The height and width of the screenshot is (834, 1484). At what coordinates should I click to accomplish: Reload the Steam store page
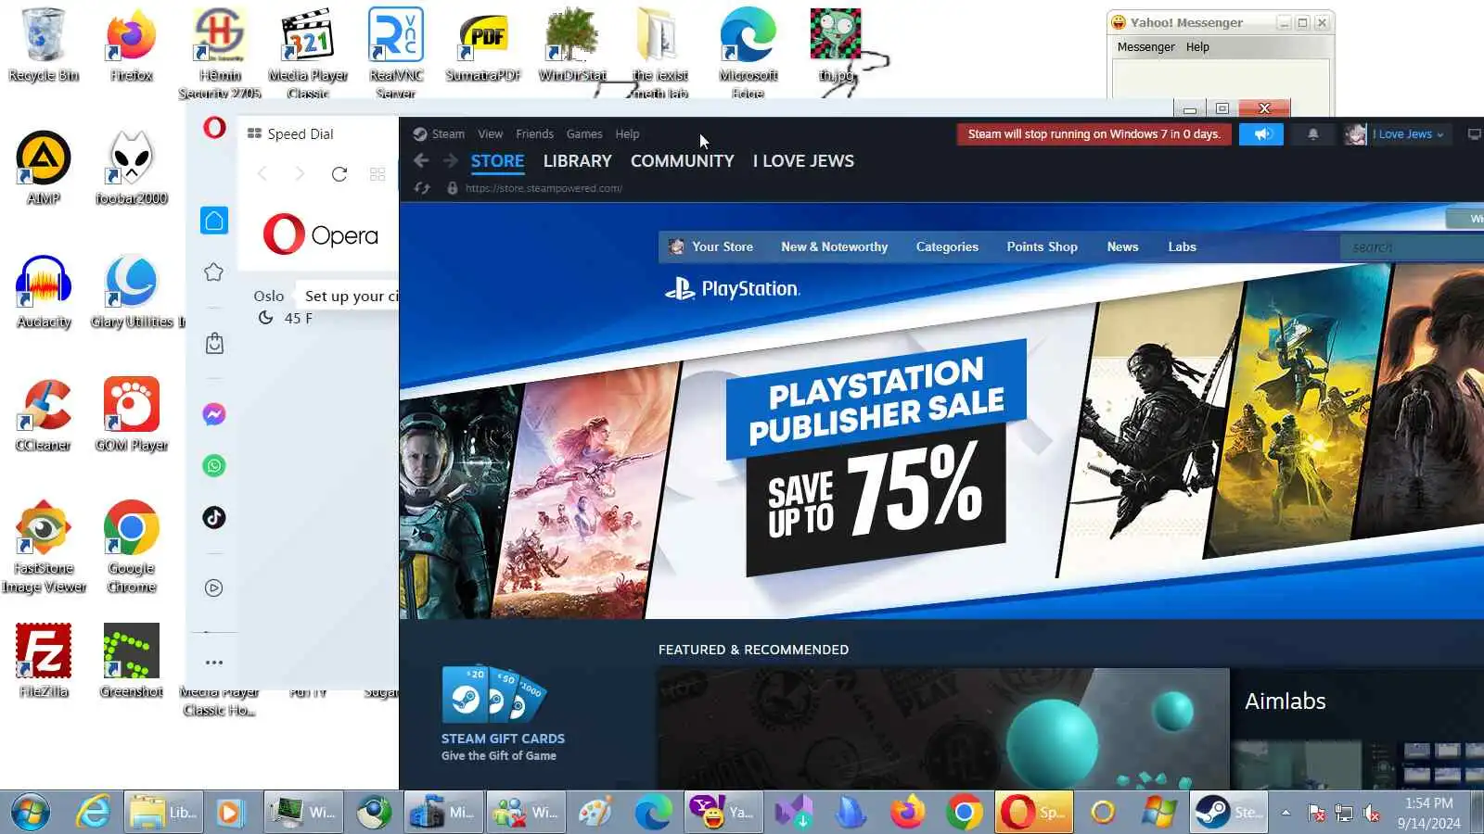click(422, 188)
